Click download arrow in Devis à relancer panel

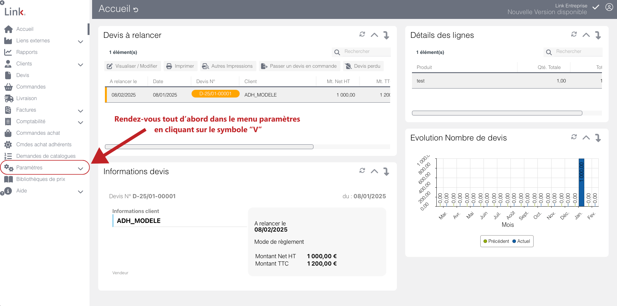point(386,35)
